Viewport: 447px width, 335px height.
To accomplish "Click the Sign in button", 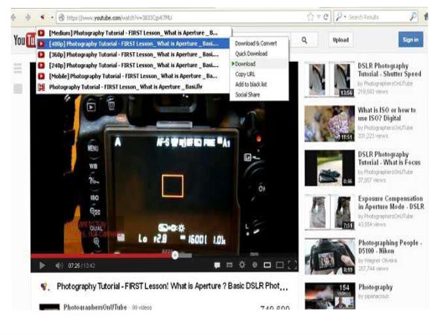I will (x=410, y=39).
